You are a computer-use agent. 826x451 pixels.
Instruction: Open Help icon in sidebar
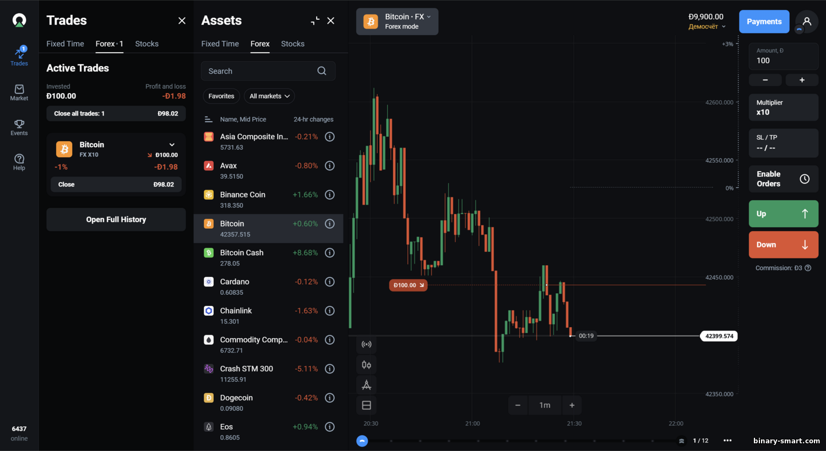point(19,162)
